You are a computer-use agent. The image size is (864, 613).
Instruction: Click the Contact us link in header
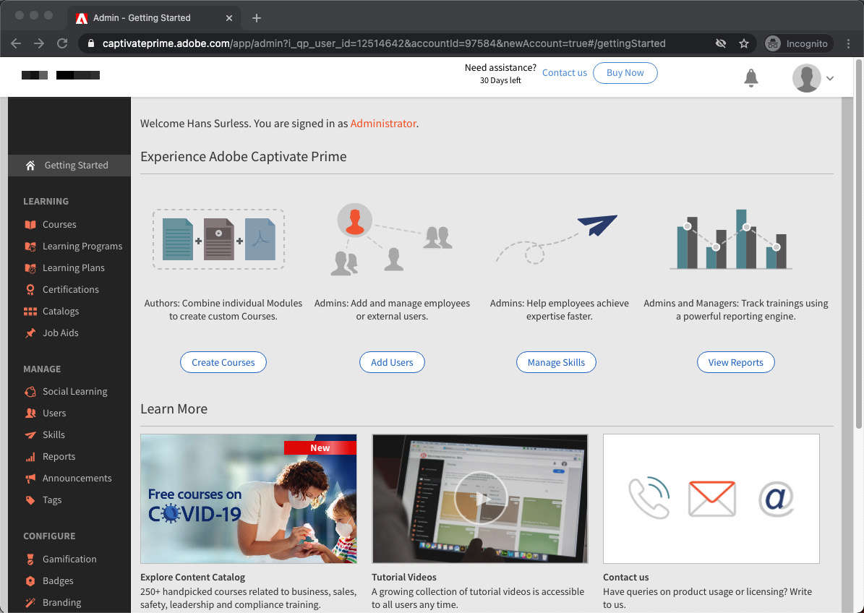pyautogui.click(x=564, y=73)
